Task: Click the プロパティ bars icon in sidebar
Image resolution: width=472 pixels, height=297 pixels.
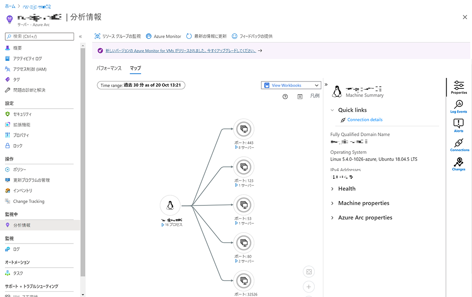Action: pyautogui.click(x=7, y=135)
